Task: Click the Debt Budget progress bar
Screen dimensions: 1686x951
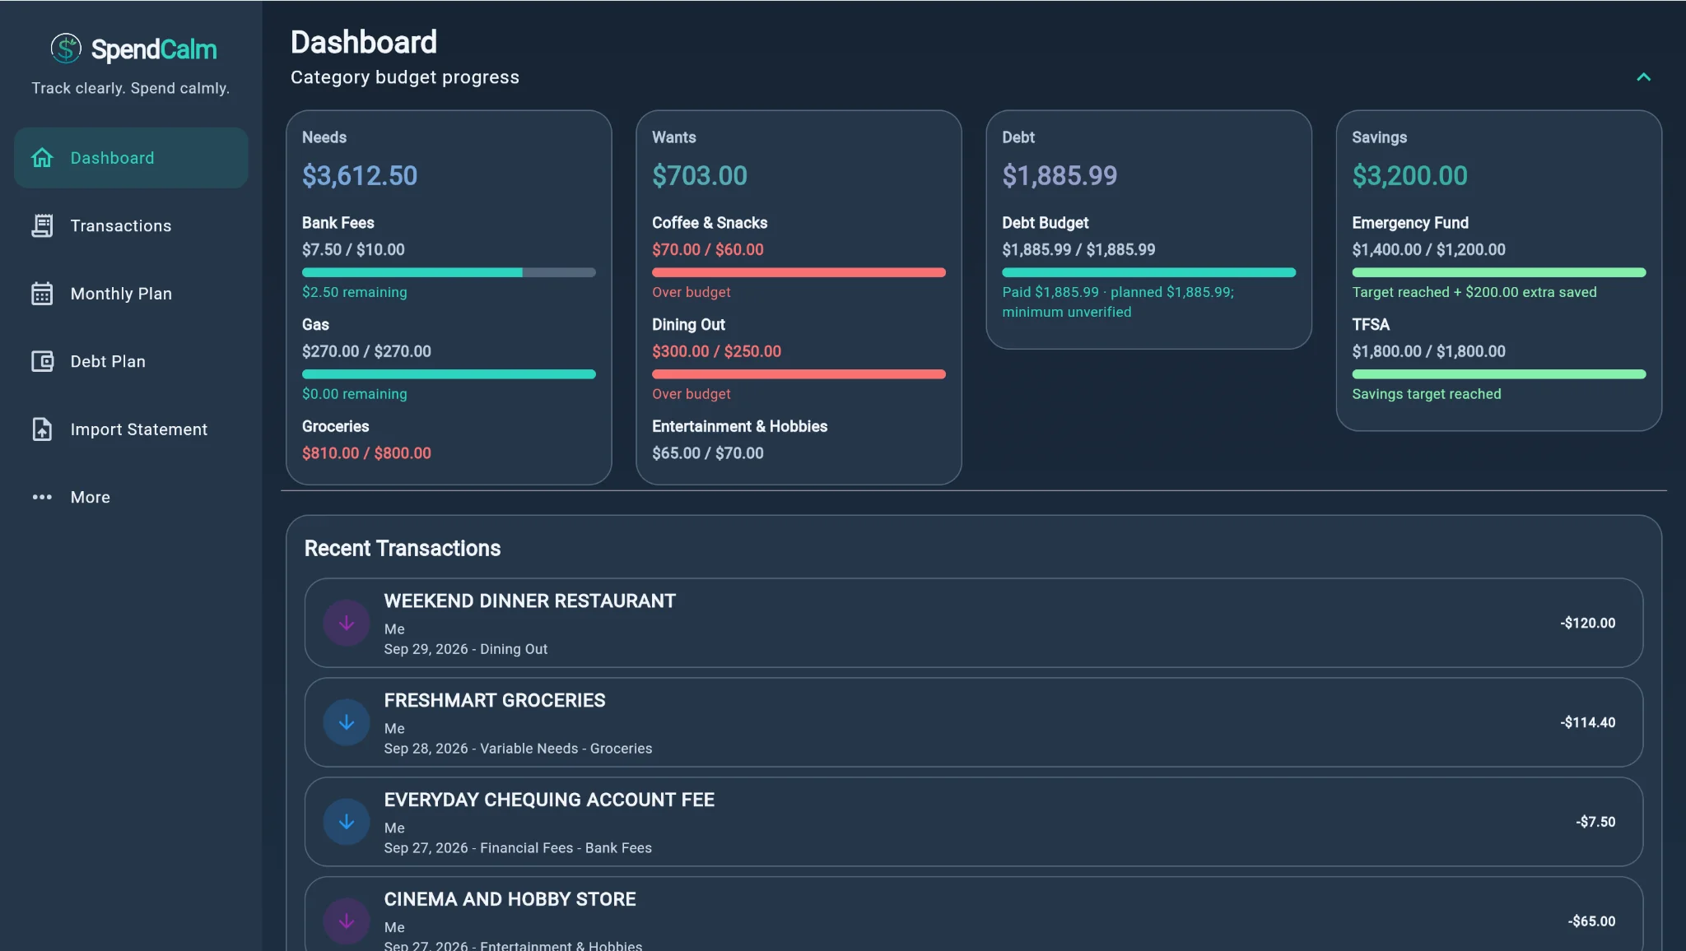Action: click(1148, 272)
